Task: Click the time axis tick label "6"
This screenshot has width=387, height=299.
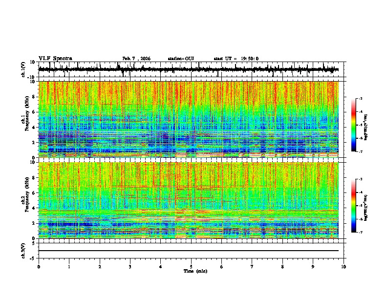Action: click(222, 267)
